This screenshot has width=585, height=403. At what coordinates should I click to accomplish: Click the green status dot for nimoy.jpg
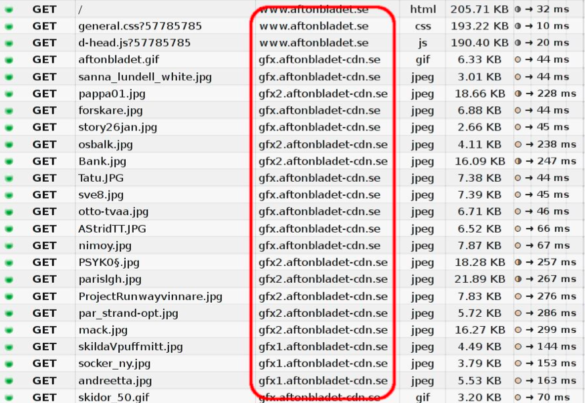[x=9, y=246]
